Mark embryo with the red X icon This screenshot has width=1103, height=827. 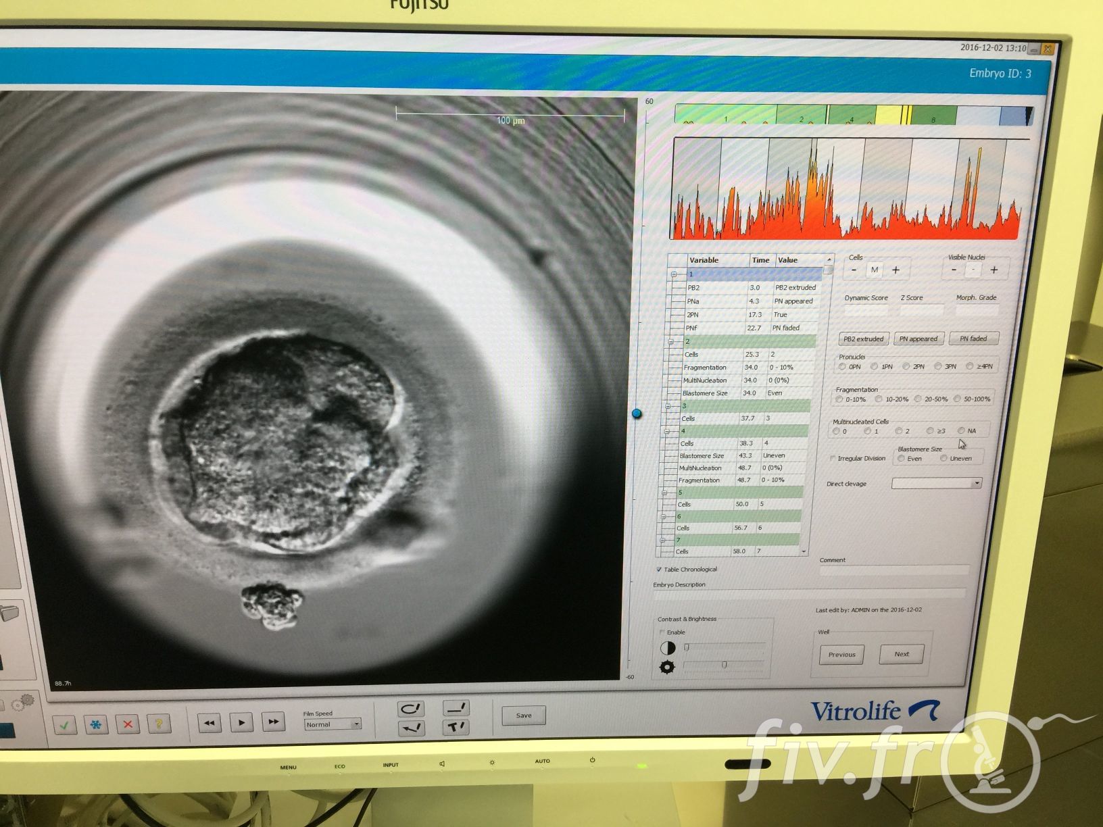(128, 724)
